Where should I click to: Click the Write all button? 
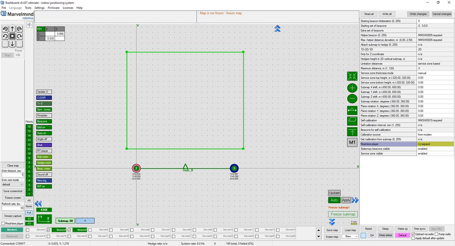coord(387,14)
